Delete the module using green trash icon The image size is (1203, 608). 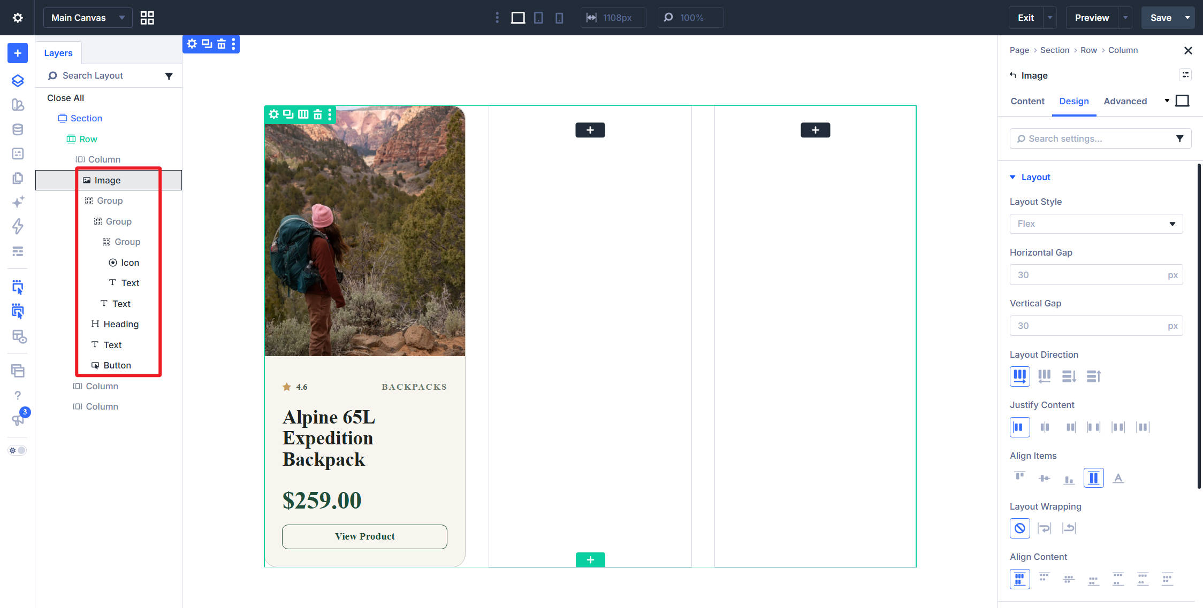click(x=317, y=114)
